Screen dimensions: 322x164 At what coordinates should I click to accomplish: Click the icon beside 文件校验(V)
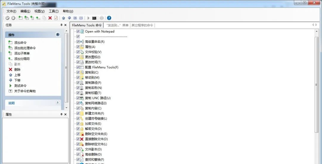coord(82,52)
